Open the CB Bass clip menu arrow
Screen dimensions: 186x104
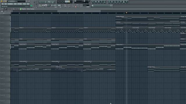pos(116,22)
